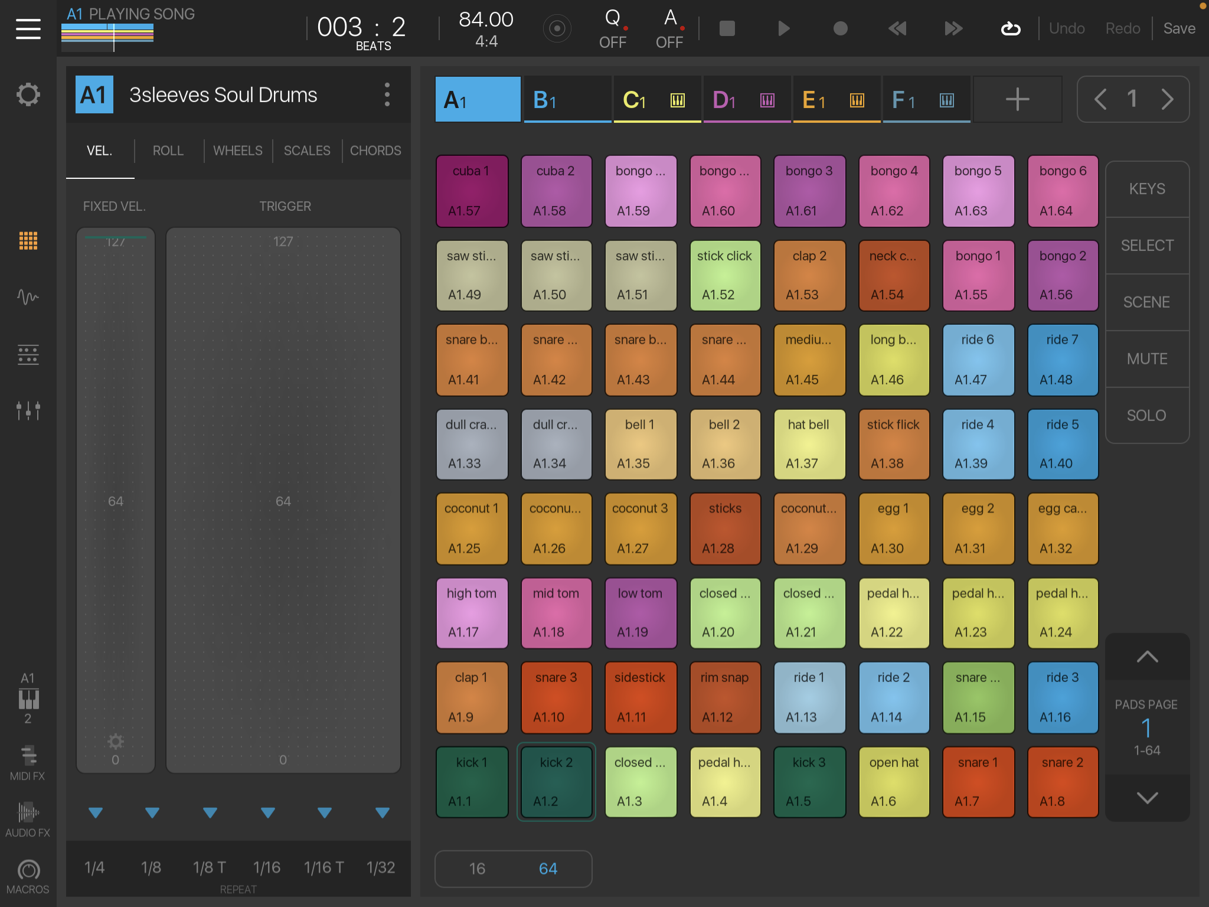
Task: Go to previous pads page with up chevron
Action: [x=1147, y=657]
